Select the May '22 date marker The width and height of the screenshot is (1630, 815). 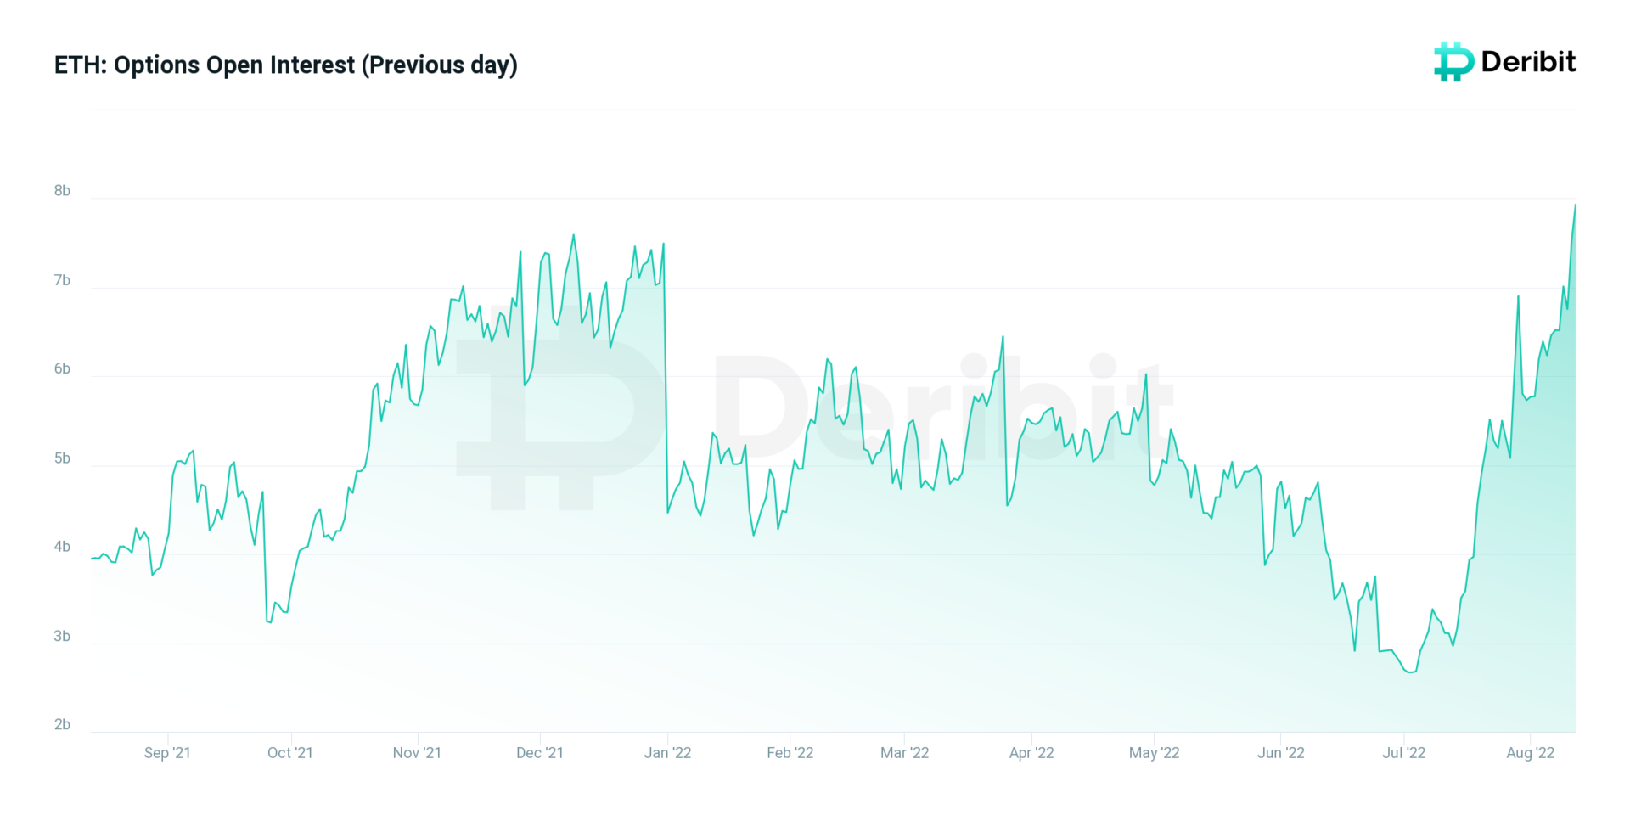tap(1155, 753)
